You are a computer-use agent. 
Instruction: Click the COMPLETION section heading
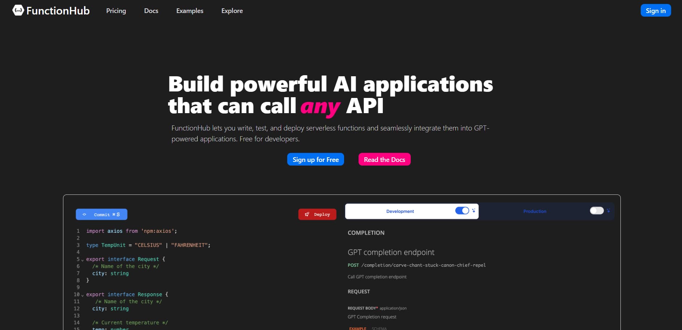point(366,233)
